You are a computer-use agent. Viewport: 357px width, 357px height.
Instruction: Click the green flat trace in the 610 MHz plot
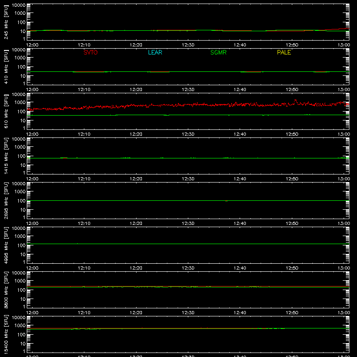coord(188,115)
